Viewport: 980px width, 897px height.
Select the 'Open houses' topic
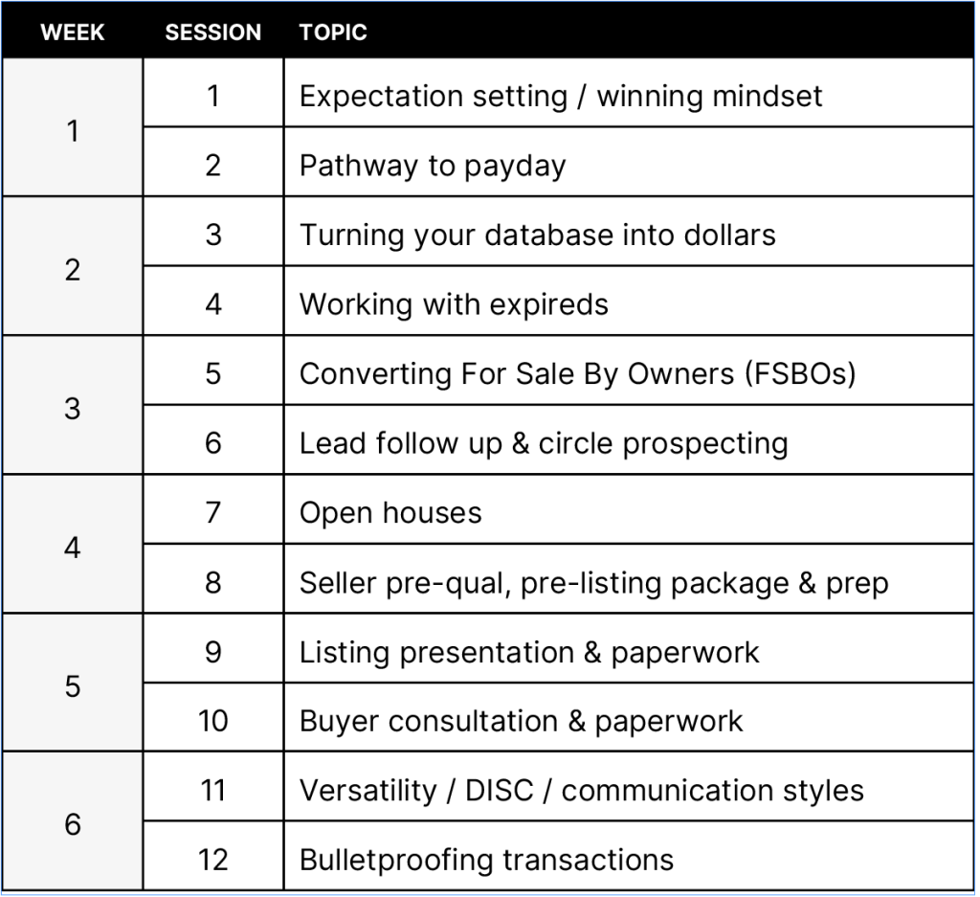[x=390, y=512]
